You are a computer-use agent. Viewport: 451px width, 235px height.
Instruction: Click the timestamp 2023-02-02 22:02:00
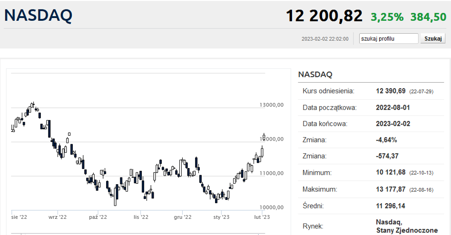[325, 39]
